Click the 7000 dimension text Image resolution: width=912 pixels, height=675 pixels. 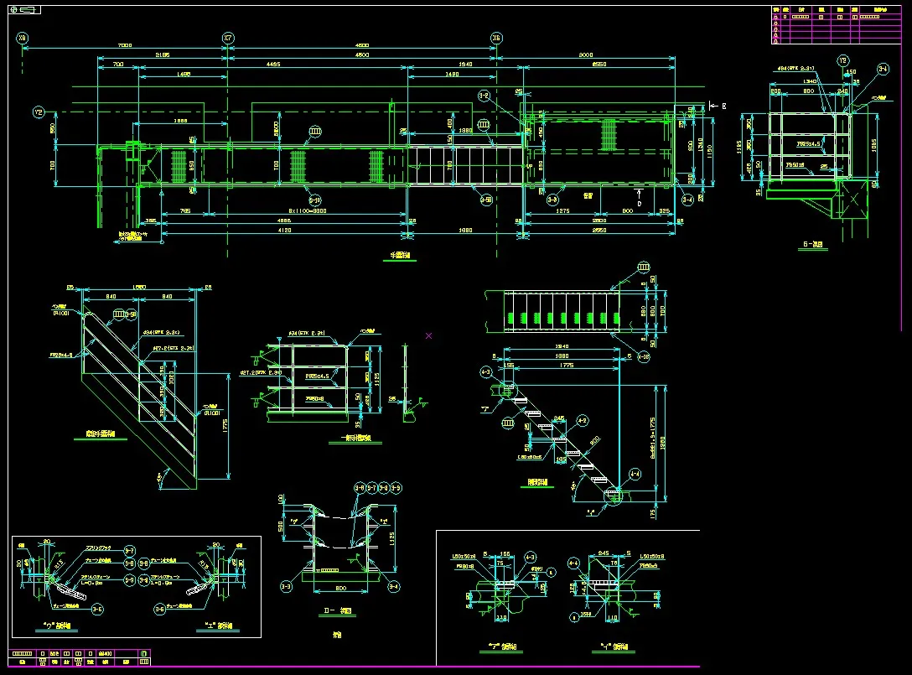point(125,45)
